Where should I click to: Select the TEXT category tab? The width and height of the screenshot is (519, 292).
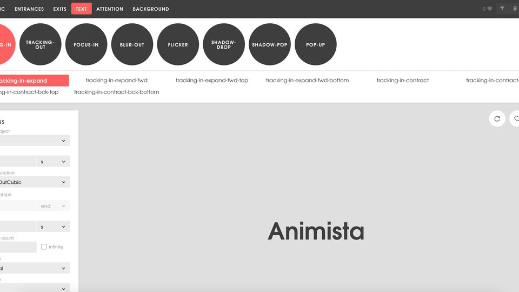click(x=81, y=9)
